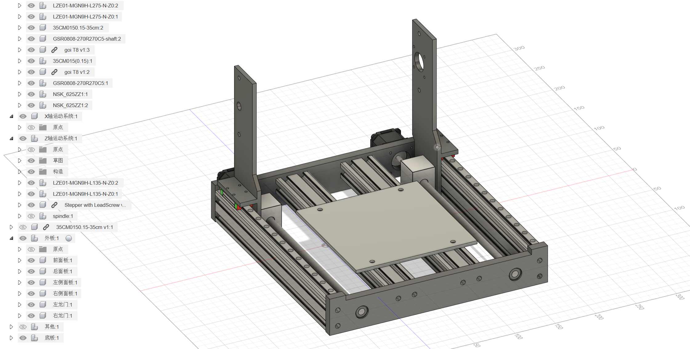Select the 右龙门:1 item
Screen dimensions: 690x349
(63, 316)
